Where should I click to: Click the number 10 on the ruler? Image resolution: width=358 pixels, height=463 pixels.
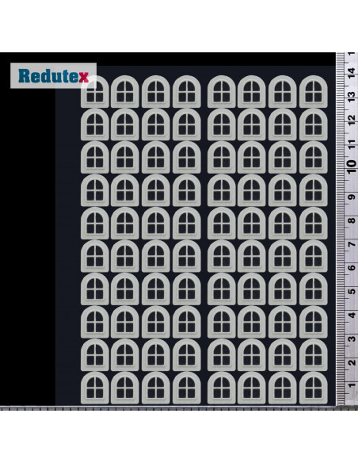point(352,167)
